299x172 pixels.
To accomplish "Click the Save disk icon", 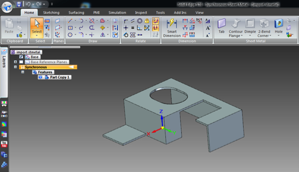I will pyautogui.click(x=19, y=4).
